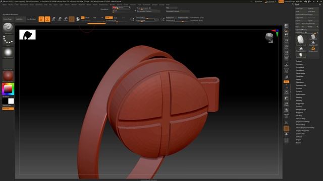This screenshot has height=181, width=323.
Task: Open the red material sphere picker
Action: [8, 76]
